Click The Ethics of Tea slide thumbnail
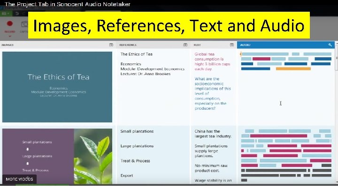Screen dimensions: 338x190 pos(57,87)
